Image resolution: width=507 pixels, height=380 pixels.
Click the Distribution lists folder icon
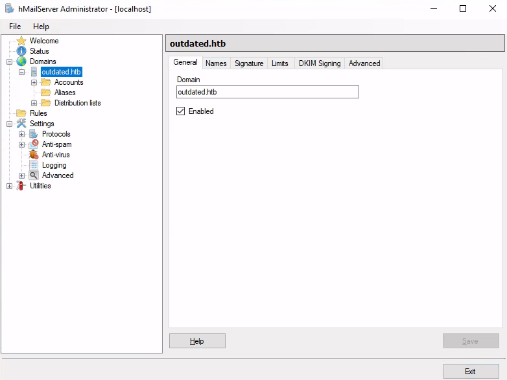(46, 103)
